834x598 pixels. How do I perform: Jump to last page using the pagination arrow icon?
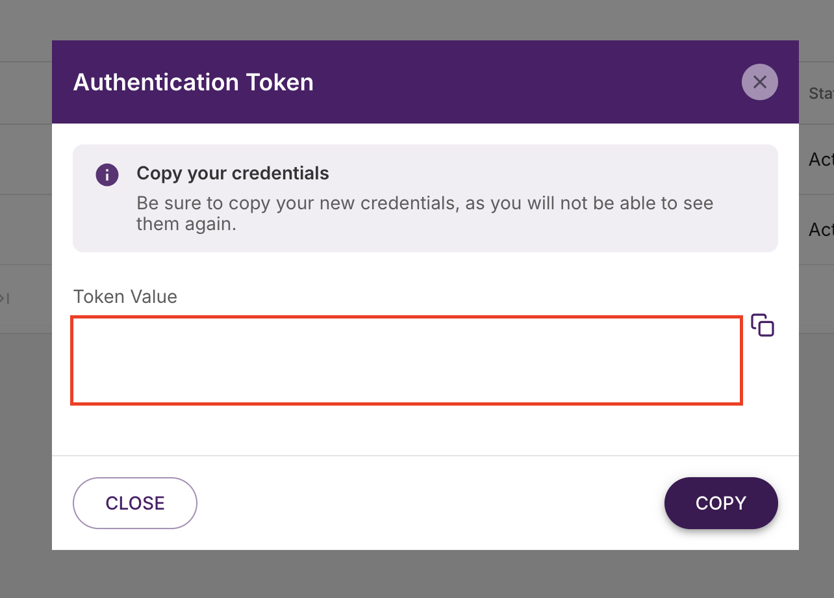click(6, 298)
